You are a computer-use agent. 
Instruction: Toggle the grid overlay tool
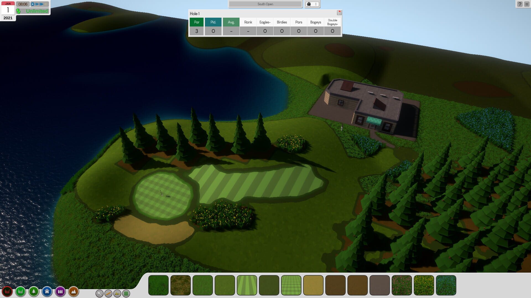pos(126,294)
